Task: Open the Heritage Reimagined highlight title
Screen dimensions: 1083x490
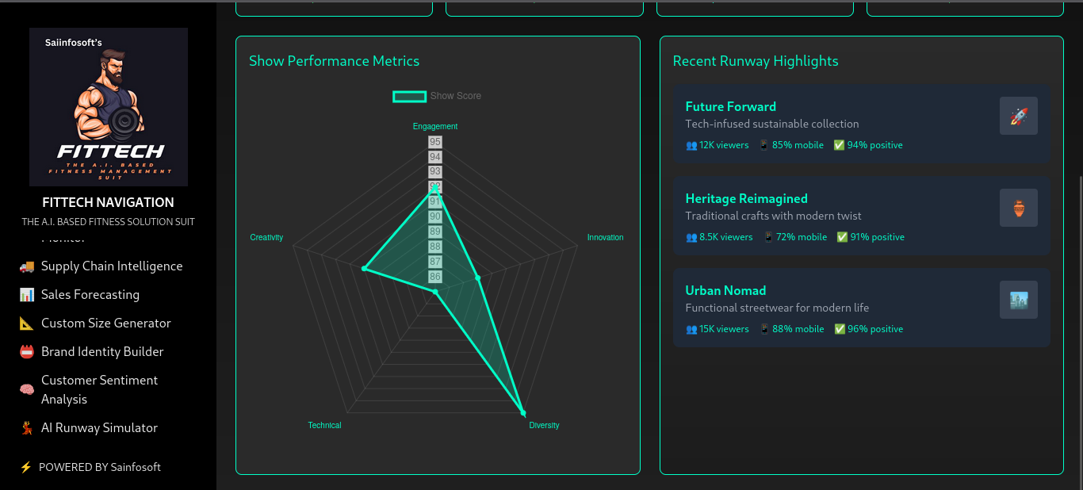Action: point(746,198)
